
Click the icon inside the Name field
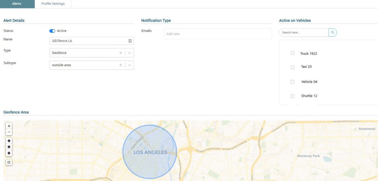click(130, 41)
